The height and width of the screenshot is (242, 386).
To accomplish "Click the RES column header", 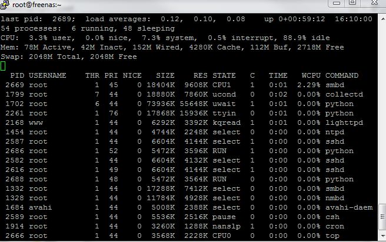I will [201, 75].
